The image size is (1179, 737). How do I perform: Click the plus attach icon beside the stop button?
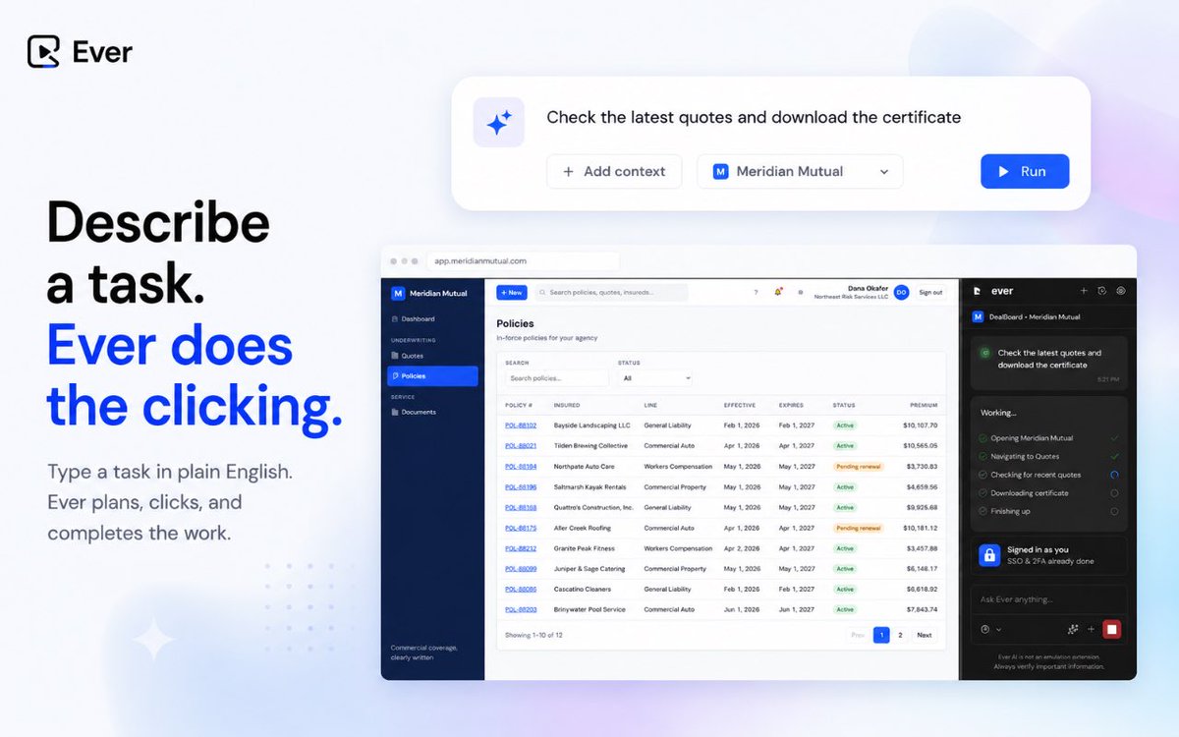pyautogui.click(x=1091, y=629)
